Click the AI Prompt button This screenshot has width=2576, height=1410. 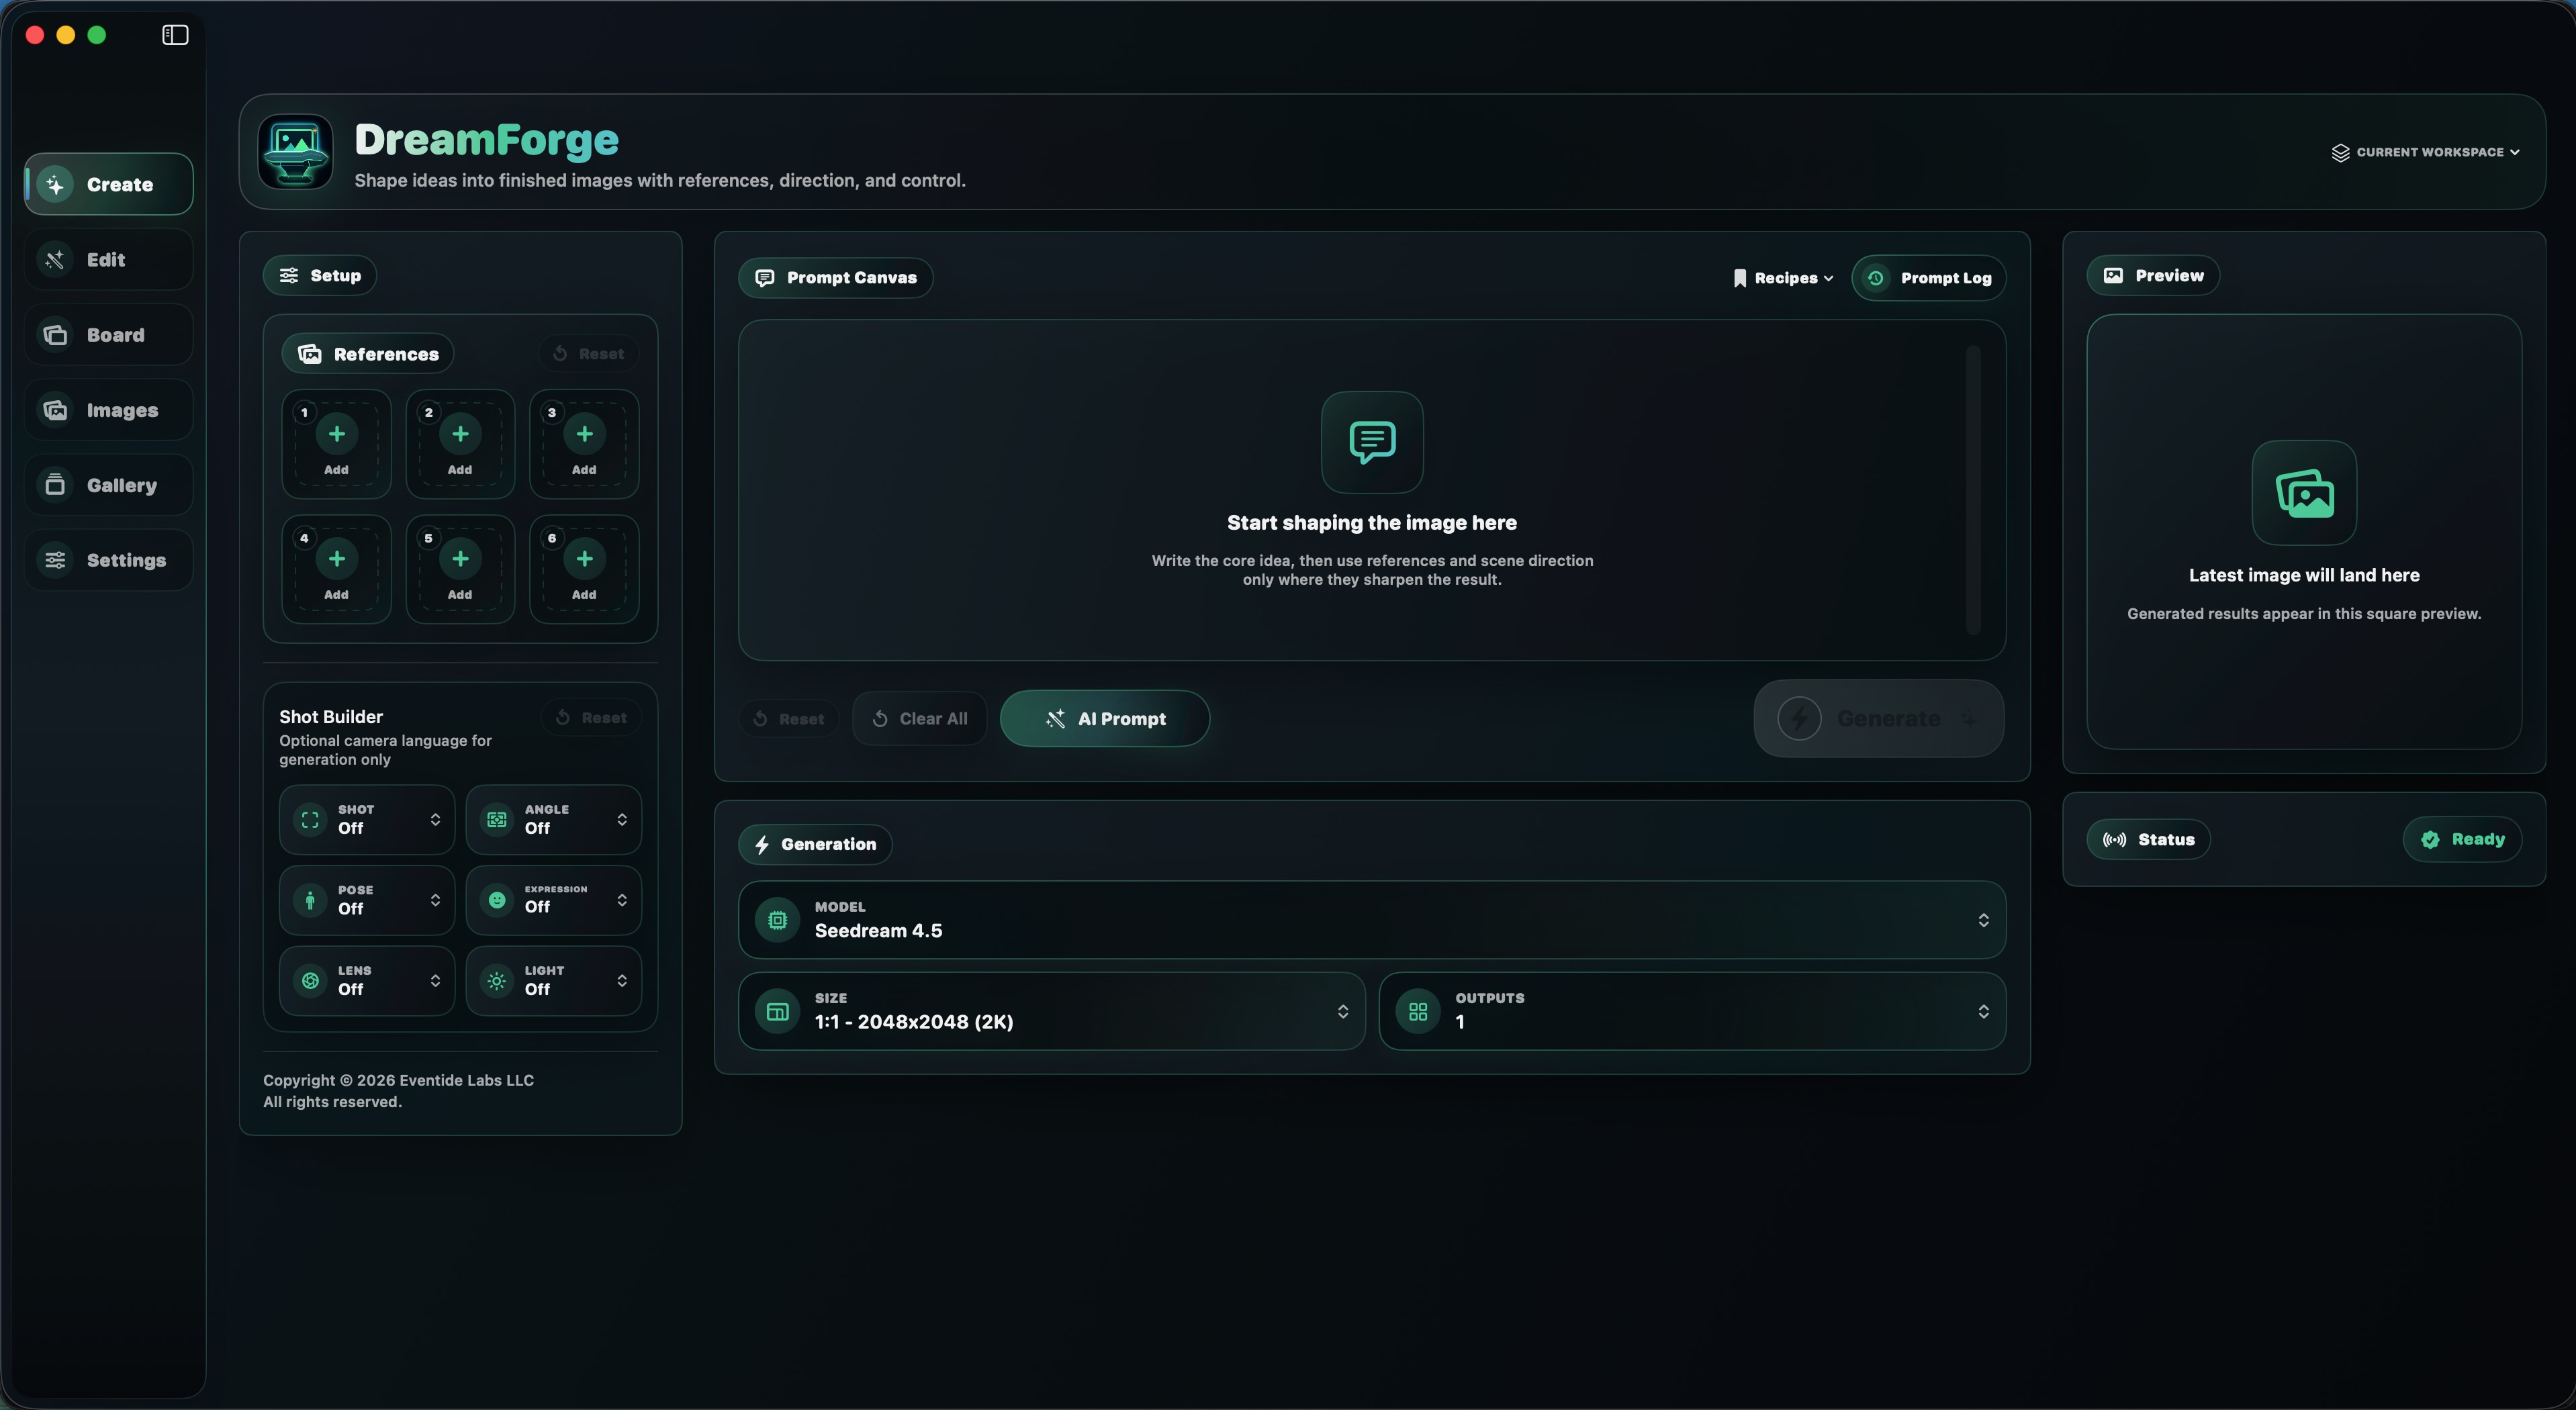[1105, 719]
